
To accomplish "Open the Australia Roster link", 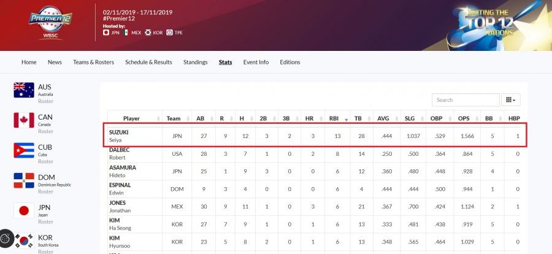I will pyautogui.click(x=45, y=101).
